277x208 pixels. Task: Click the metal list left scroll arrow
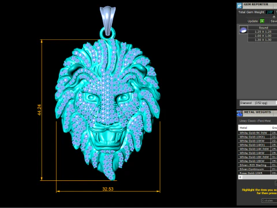pyautogui.click(x=240, y=177)
